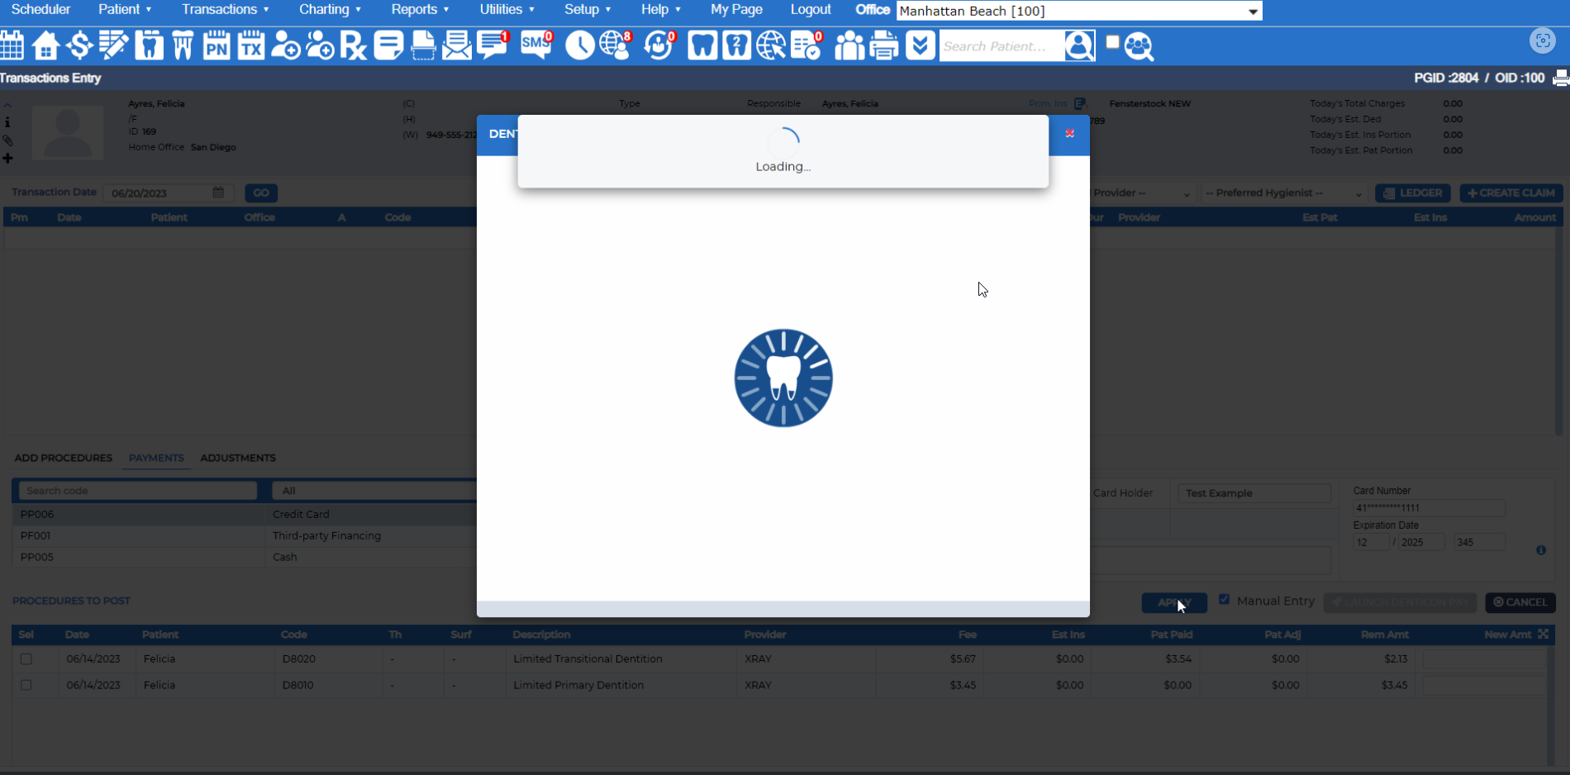Open the SMS messages icon
Image resolution: width=1570 pixels, height=775 pixels.
coord(535,45)
